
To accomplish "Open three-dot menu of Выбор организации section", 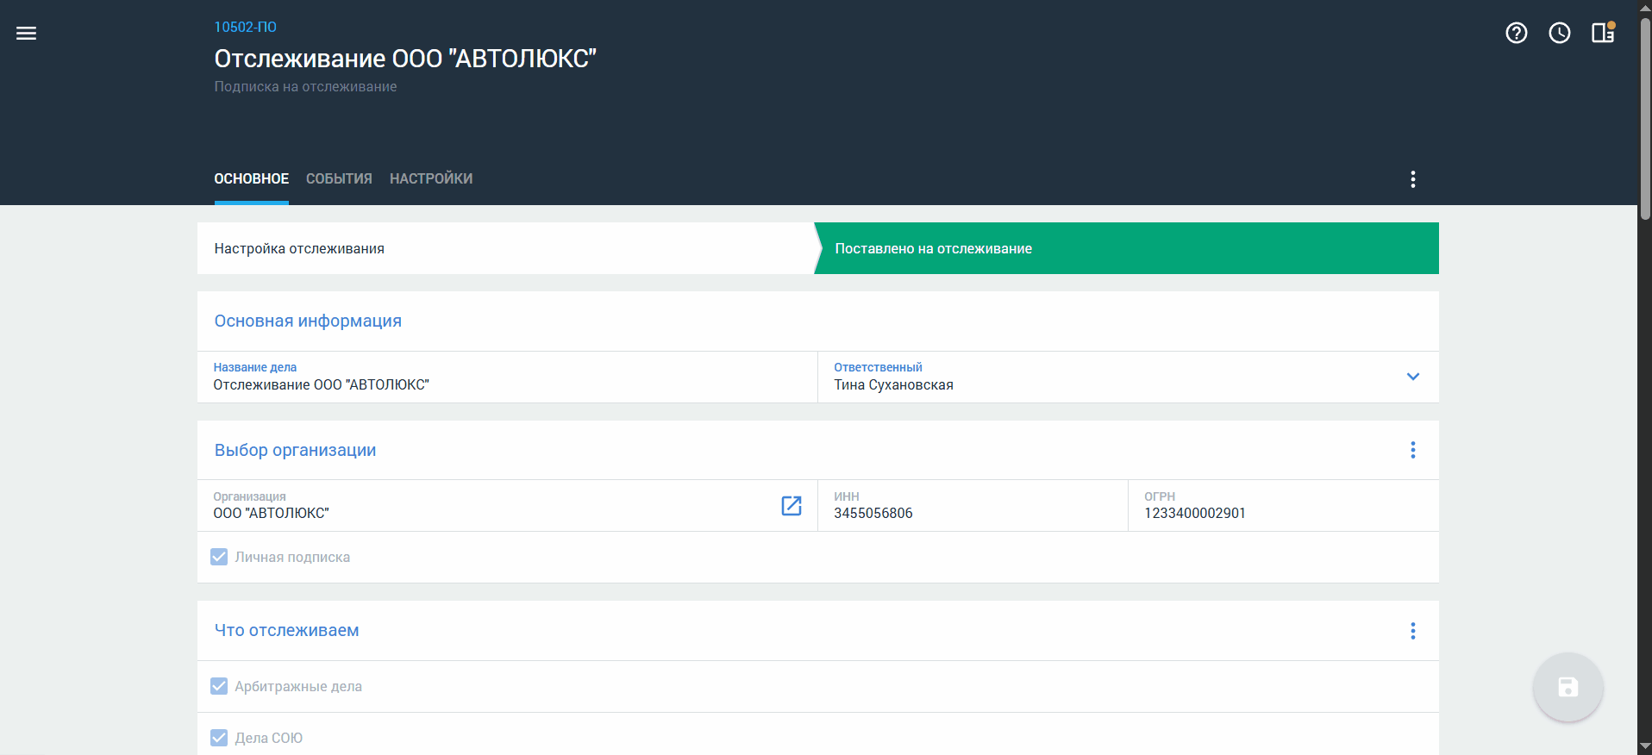I will click(x=1413, y=450).
